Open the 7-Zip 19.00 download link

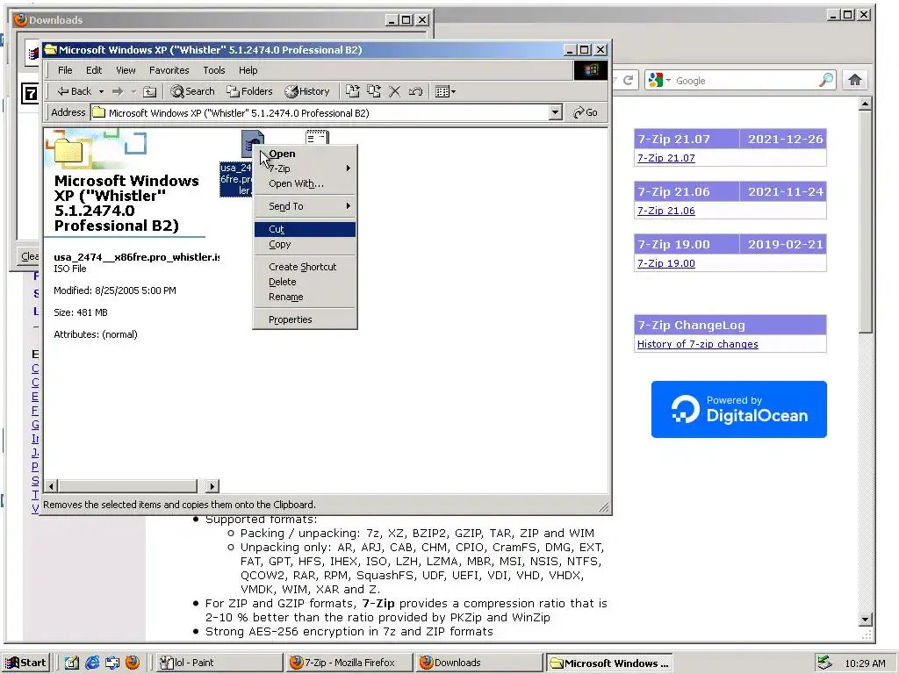pyautogui.click(x=665, y=263)
